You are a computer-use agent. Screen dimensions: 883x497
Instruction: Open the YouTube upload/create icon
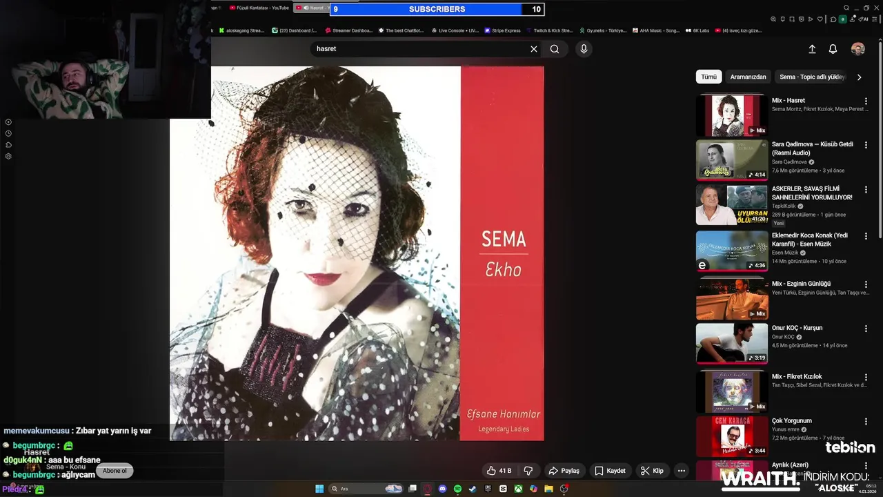coord(812,49)
